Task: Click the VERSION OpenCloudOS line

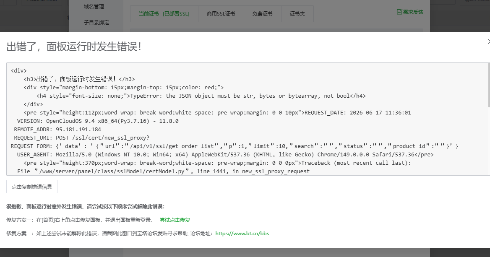Action: pyautogui.click(x=98, y=121)
